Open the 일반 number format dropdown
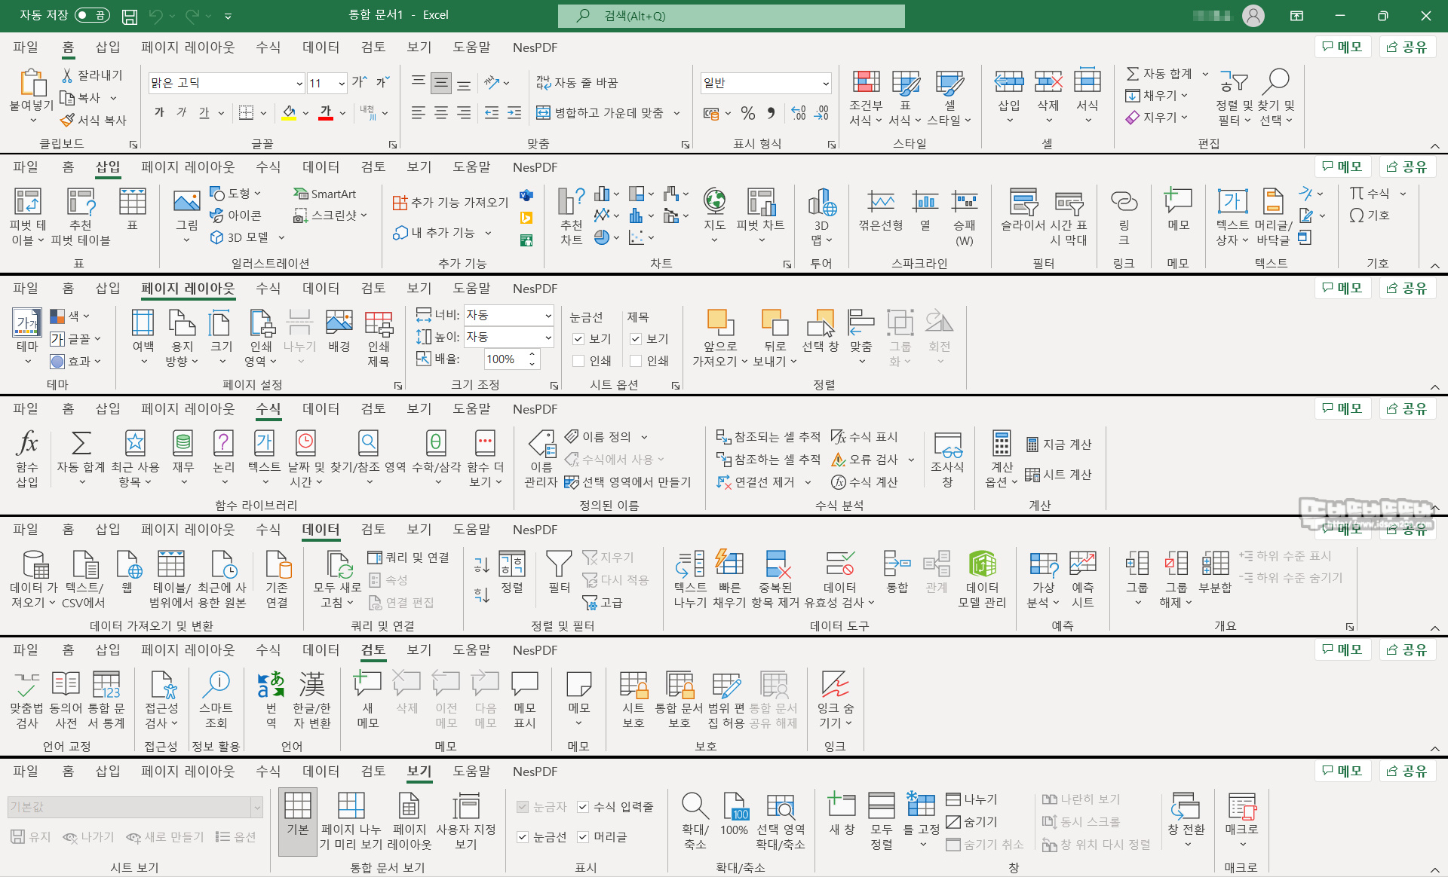Screen dimensions: 1448x877 click(x=825, y=83)
